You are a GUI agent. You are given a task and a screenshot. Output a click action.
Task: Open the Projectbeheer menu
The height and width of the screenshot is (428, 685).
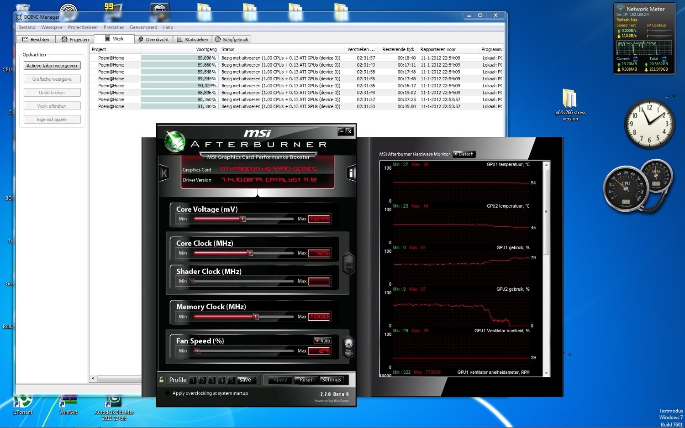(x=83, y=27)
